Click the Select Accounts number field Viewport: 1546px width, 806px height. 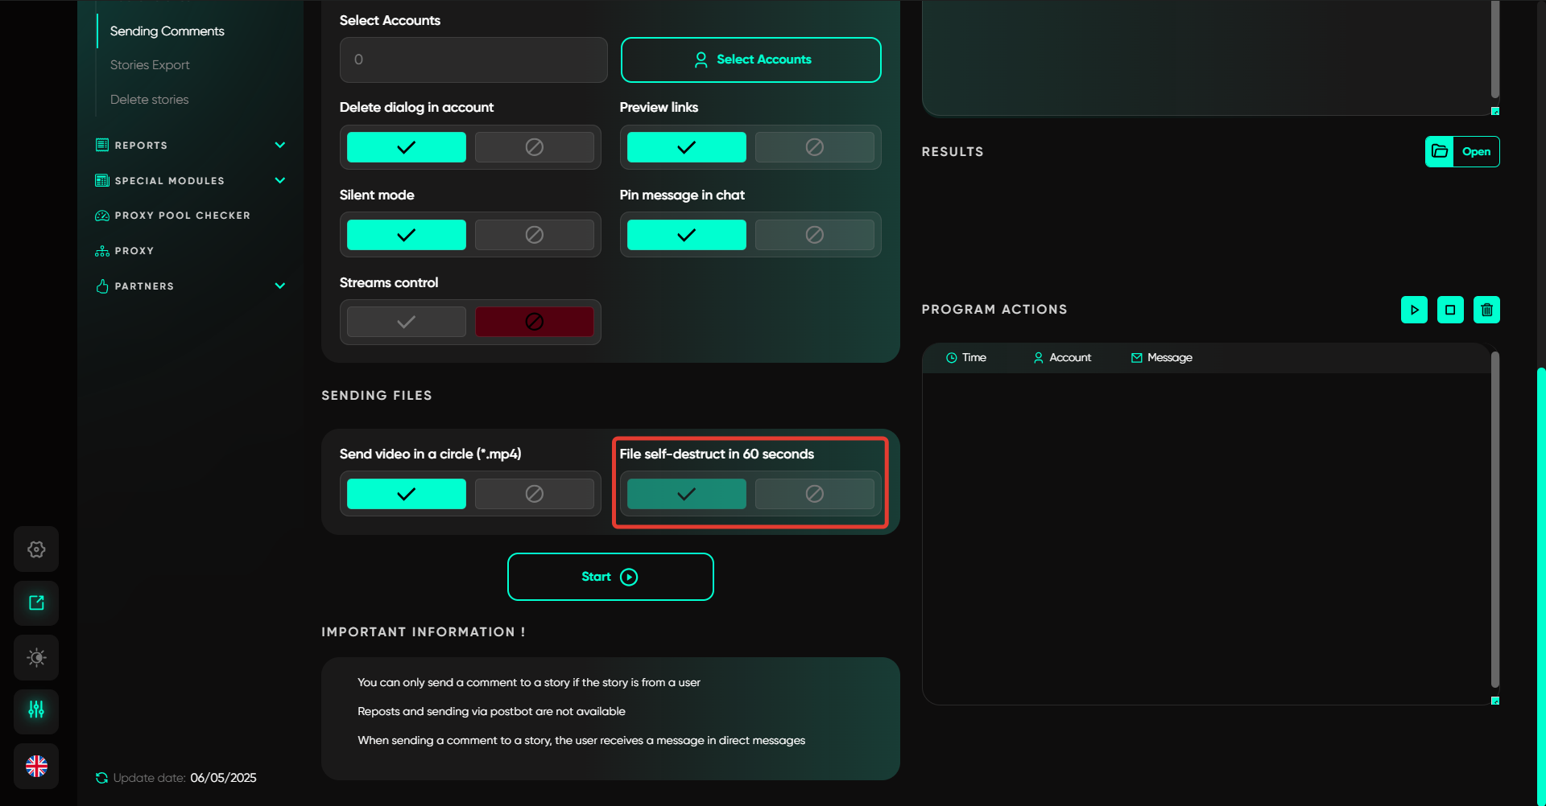pos(473,60)
